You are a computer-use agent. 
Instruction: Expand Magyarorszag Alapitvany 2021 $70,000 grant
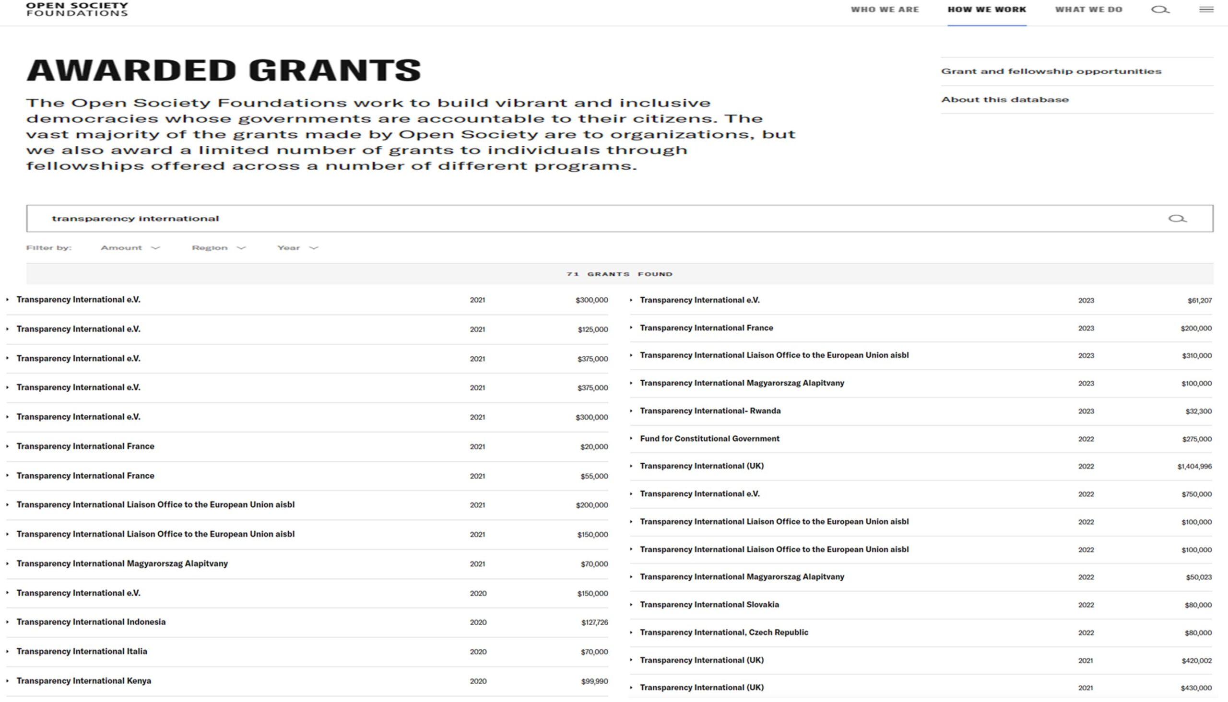point(307,563)
